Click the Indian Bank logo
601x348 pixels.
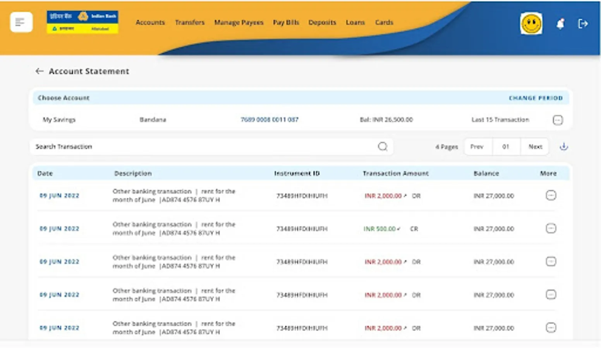[82, 22]
